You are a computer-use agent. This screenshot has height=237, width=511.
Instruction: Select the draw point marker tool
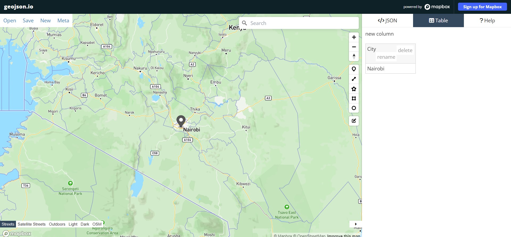[x=354, y=69]
